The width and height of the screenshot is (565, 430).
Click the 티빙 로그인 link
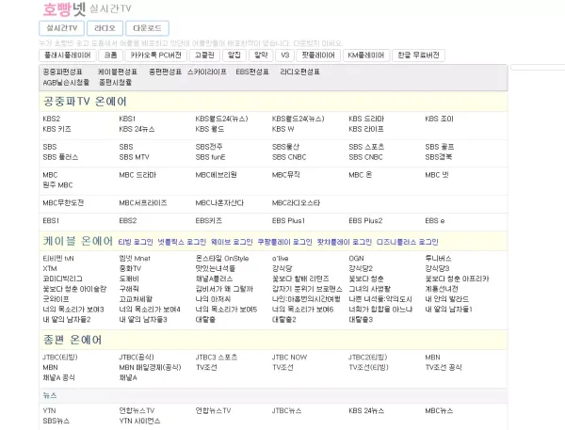click(136, 242)
